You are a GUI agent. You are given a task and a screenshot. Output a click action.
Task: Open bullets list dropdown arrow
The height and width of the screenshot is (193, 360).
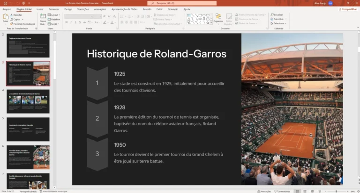point(125,16)
